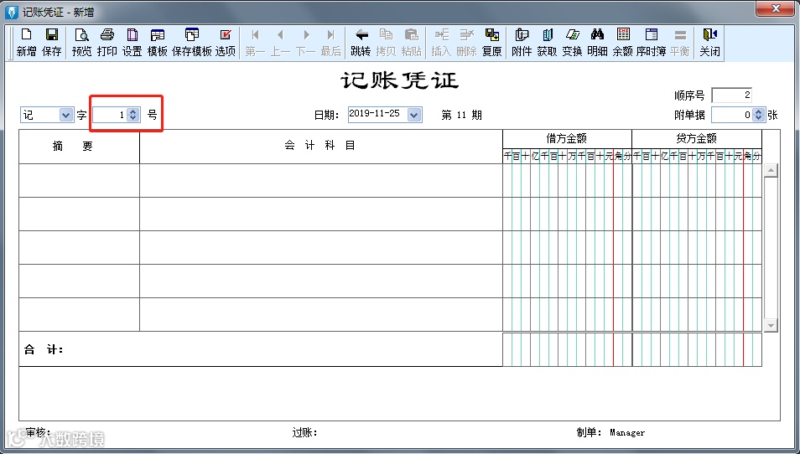Go to 下一 next voucher

(305, 42)
